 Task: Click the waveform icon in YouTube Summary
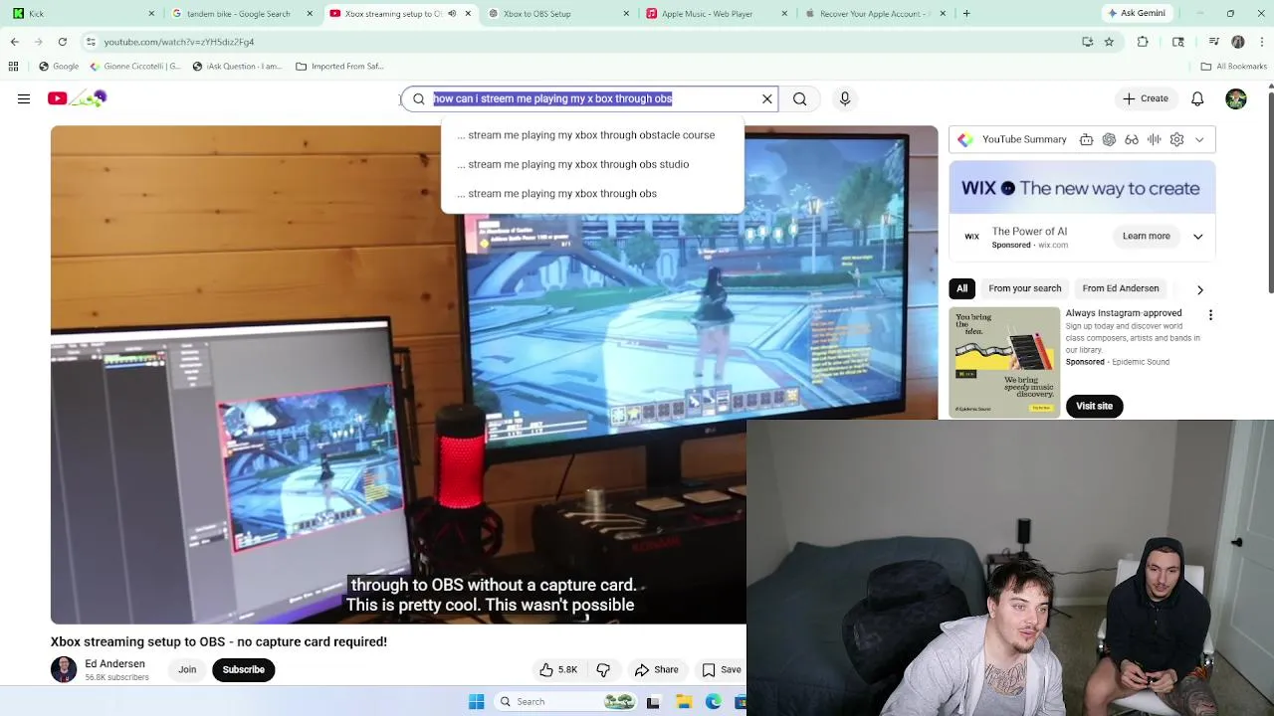tap(1155, 139)
